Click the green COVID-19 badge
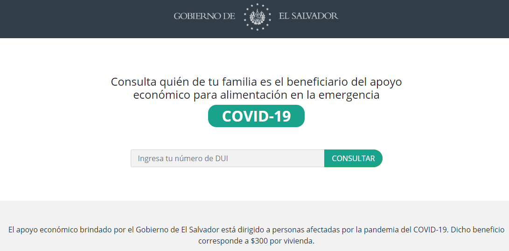The image size is (509, 251). pyautogui.click(x=256, y=116)
